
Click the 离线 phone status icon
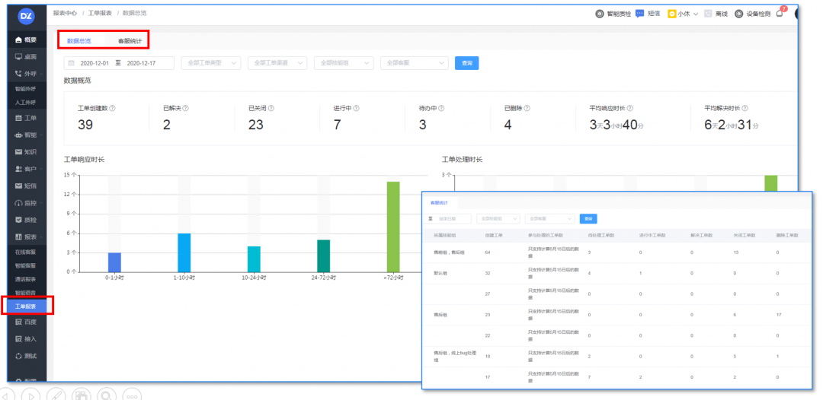pyautogui.click(x=709, y=14)
